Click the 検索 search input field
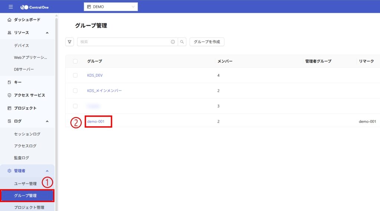Viewport: 380px width, 211px height. (122, 42)
